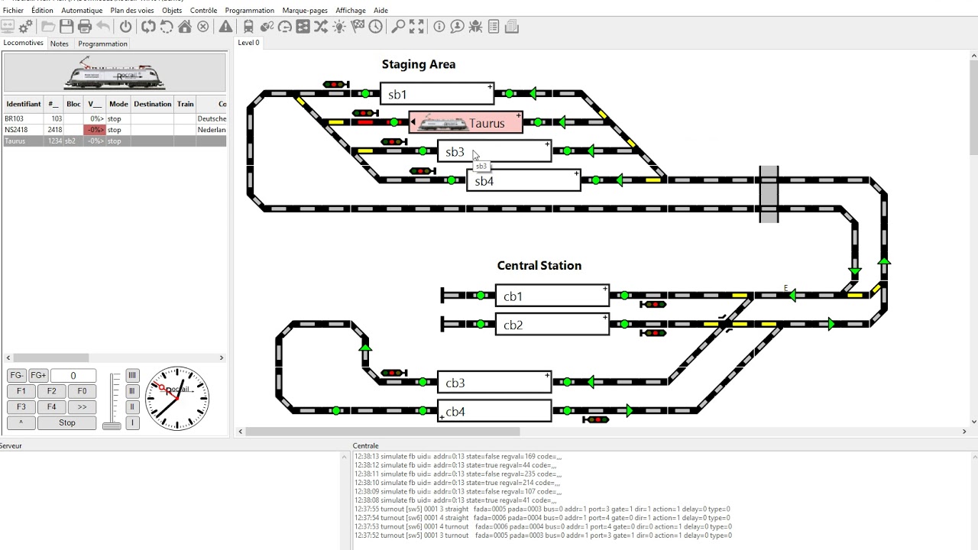Image resolution: width=978 pixels, height=550 pixels.
Task: Click the speed value input field
Action: 73,375
